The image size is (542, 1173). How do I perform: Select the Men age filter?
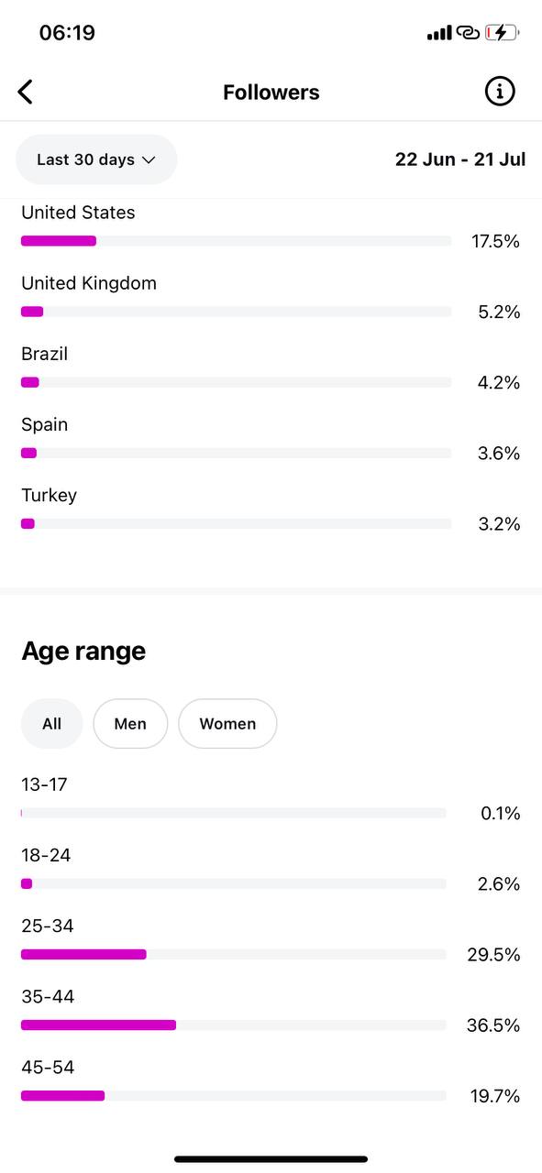pyautogui.click(x=130, y=724)
